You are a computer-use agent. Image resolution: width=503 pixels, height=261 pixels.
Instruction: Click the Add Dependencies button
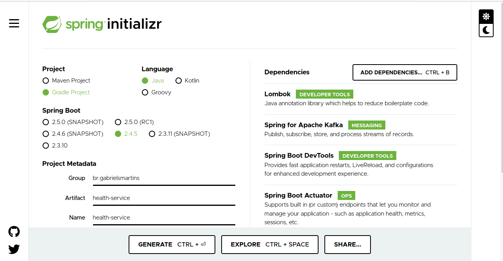pos(405,72)
